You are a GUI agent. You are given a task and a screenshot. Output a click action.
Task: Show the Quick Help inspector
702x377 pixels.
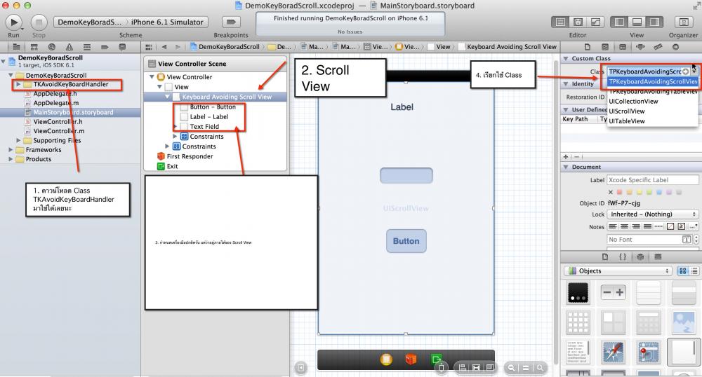(605, 47)
